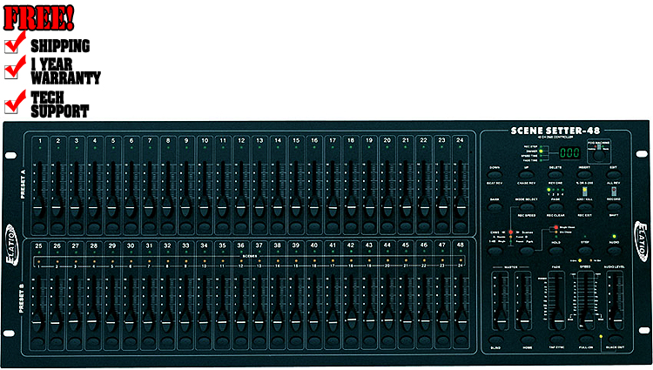
Task: Click the PAGE button
Action: pos(555,207)
